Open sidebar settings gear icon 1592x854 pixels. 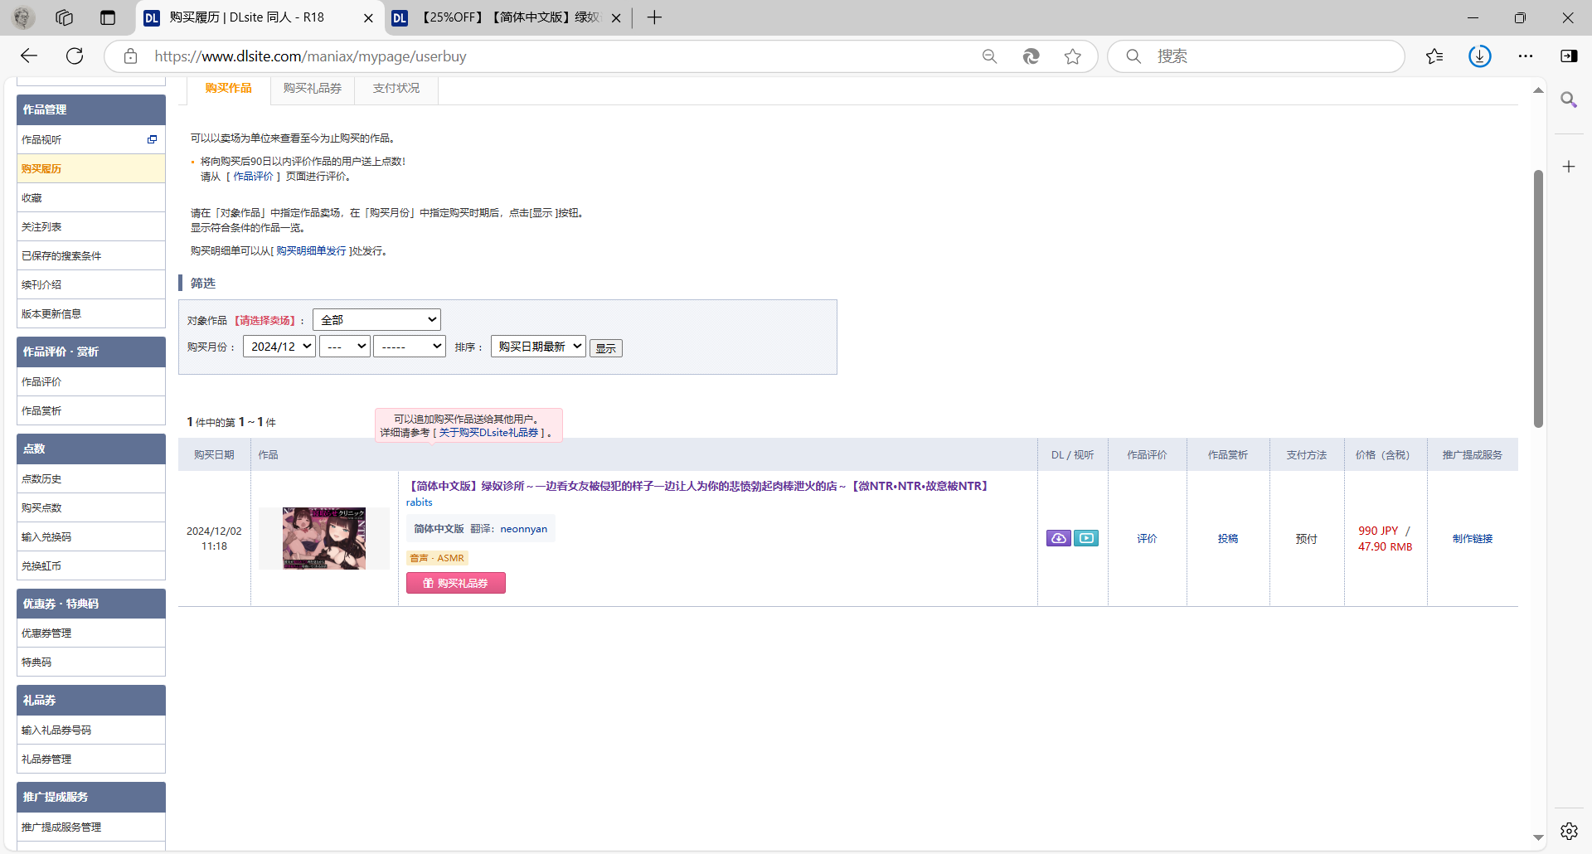(x=1569, y=831)
